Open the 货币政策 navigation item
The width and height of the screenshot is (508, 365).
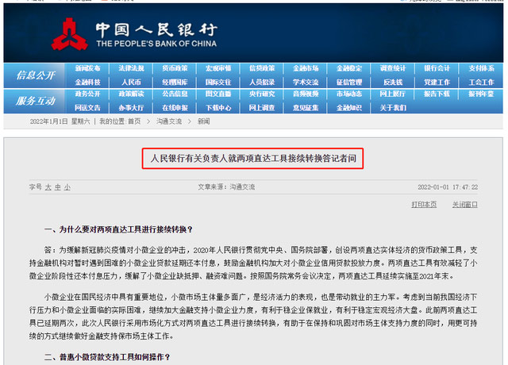tap(175, 69)
